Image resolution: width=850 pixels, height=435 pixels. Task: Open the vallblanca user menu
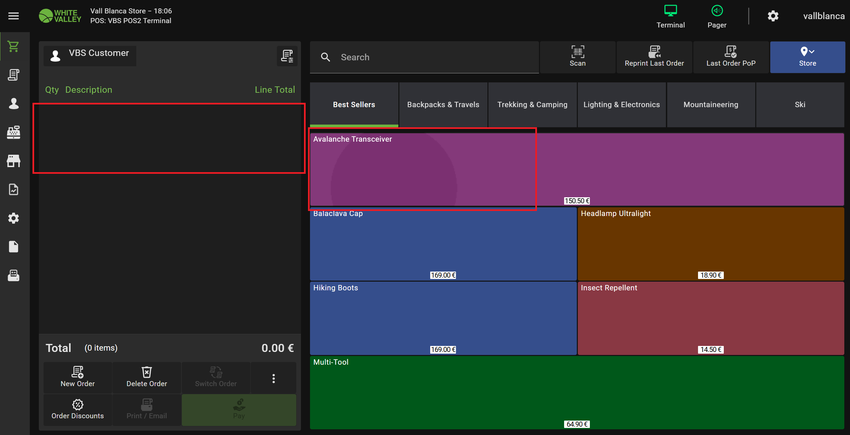[824, 16]
